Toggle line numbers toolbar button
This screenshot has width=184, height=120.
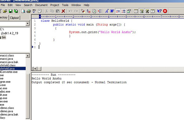coord(124,11)
